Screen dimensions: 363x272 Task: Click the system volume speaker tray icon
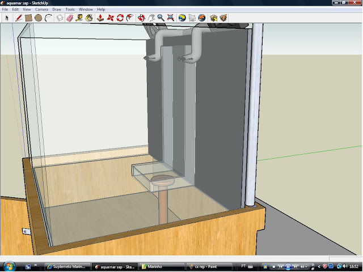tap(345, 266)
